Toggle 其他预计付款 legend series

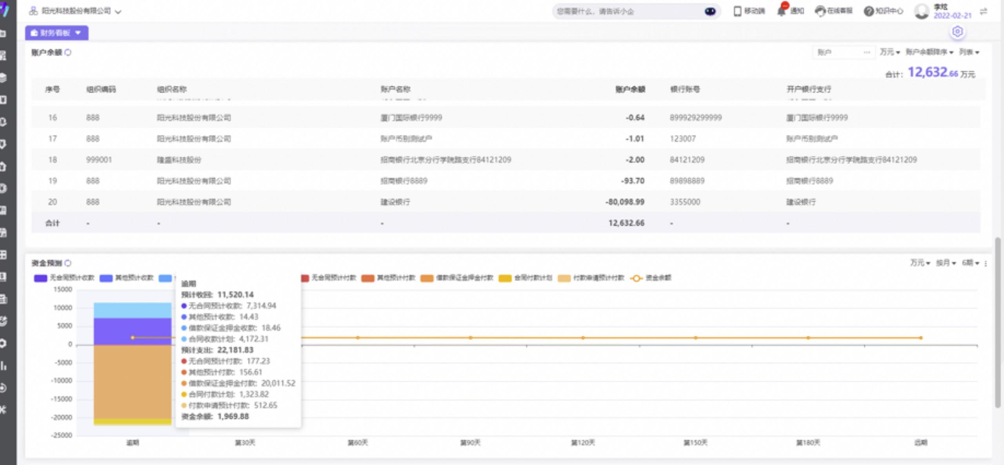tap(388, 278)
